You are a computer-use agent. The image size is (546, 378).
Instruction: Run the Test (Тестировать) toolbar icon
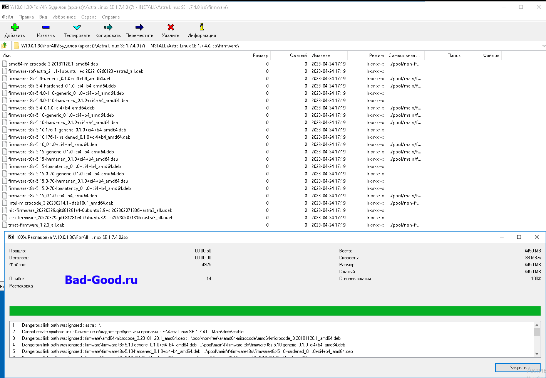[x=77, y=27]
